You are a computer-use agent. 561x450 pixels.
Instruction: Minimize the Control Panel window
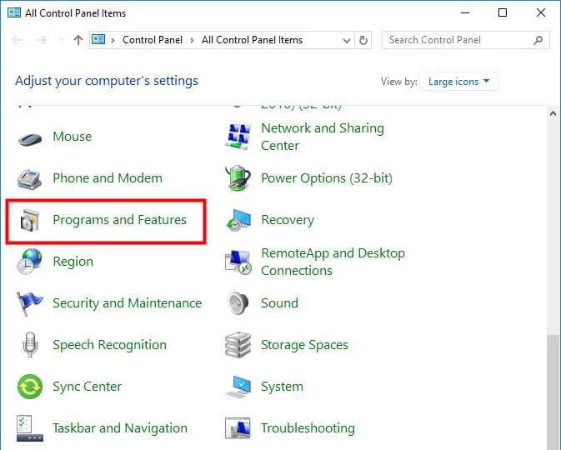coord(465,12)
